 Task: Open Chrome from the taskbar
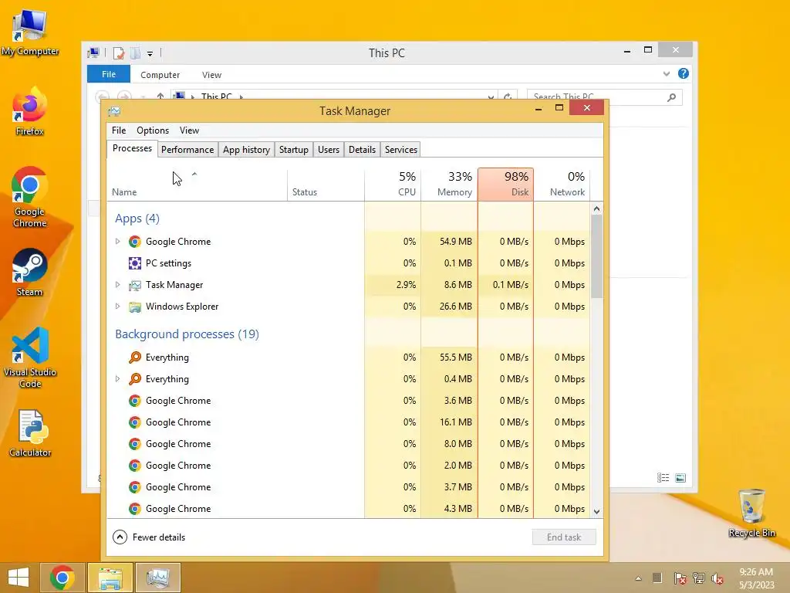click(x=62, y=578)
